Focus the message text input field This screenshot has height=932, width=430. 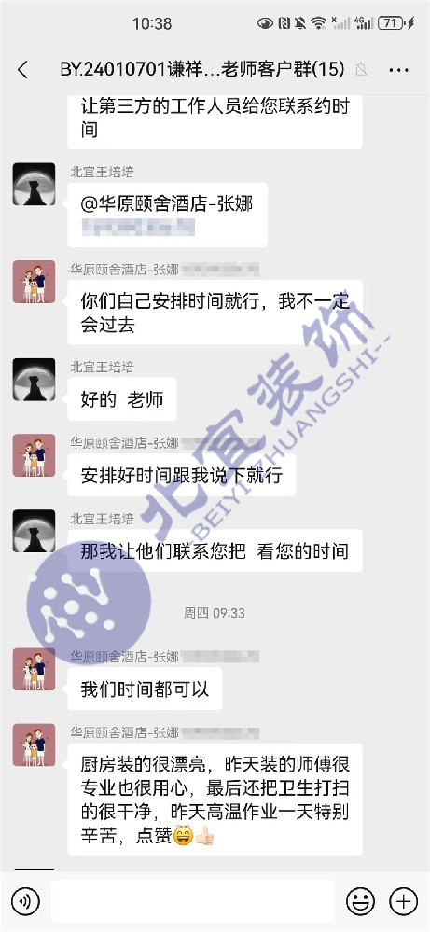[193, 901]
